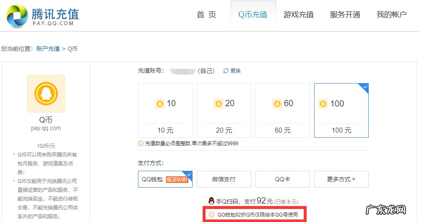
Task: Select the 100 Q币 amount card
Action: [341, 110]
